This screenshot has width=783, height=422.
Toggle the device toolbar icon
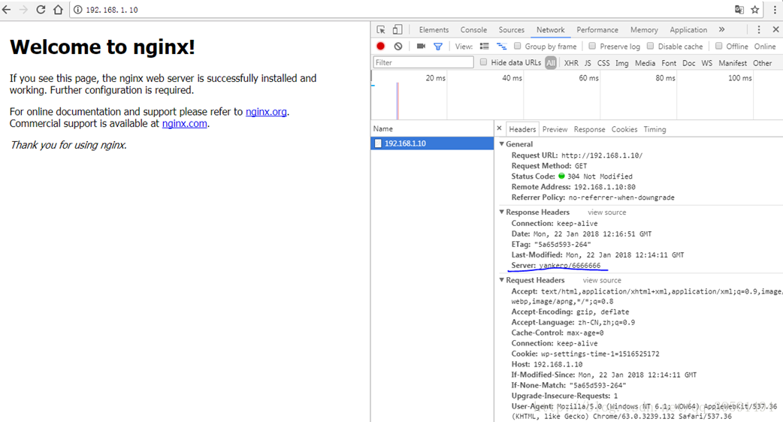point(398,30)
